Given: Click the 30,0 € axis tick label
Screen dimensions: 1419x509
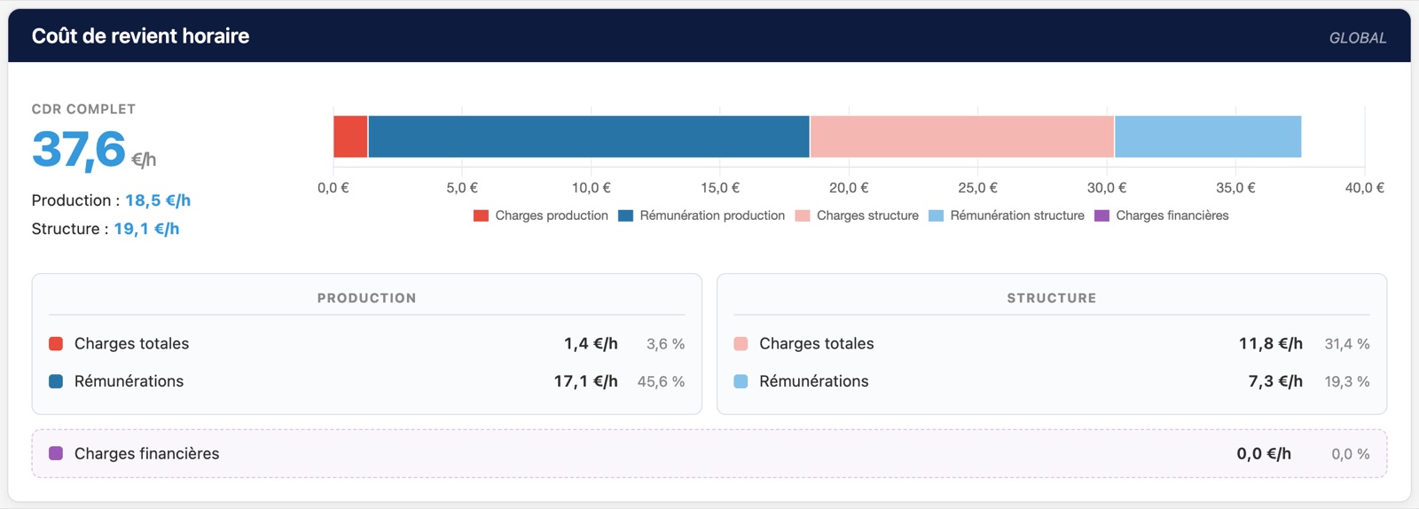Looking at the screenshot, I should (x=1107, y=188).
